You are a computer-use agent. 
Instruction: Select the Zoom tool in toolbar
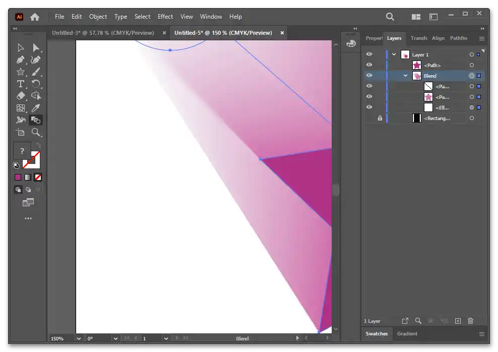(36, 132)
